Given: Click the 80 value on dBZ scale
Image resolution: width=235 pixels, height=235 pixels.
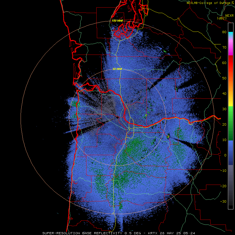Looking at the screenshot, I should 224,32.
